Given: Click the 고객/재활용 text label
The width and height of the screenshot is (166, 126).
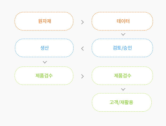Looking at the screenshot, I should (x=121, y=102).
